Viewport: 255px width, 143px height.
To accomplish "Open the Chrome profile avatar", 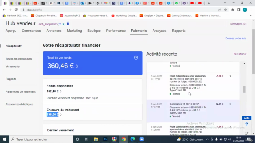I will (245, 10).
